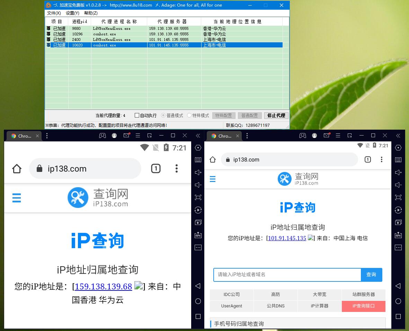Viewport: 409px width, 331px height.
Task: Click left emulator keyboard mapping icon
Action: (x=198, y=160)
